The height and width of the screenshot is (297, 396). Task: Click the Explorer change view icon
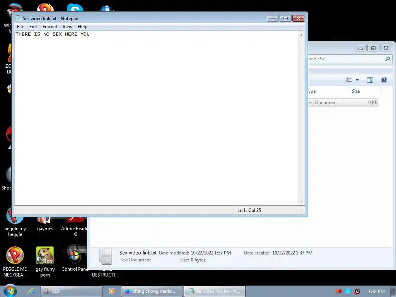[349, 80]
